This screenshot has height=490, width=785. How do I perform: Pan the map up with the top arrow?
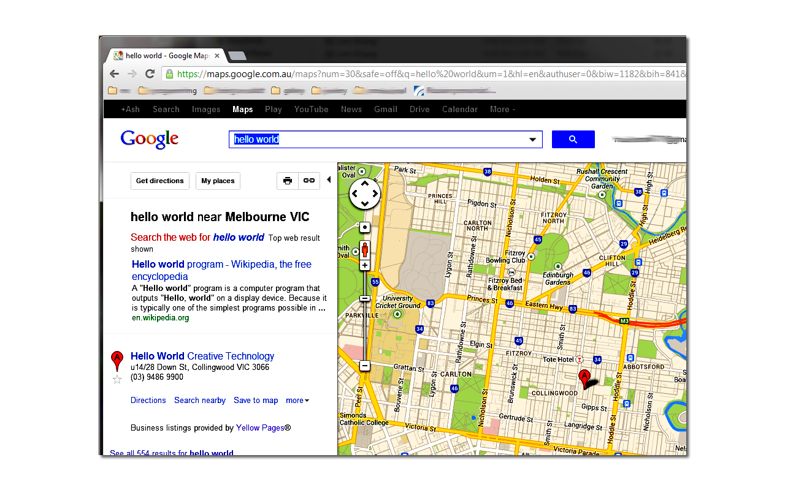(365, 183)
